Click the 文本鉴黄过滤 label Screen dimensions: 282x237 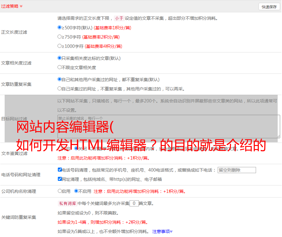tap(15, 153)
